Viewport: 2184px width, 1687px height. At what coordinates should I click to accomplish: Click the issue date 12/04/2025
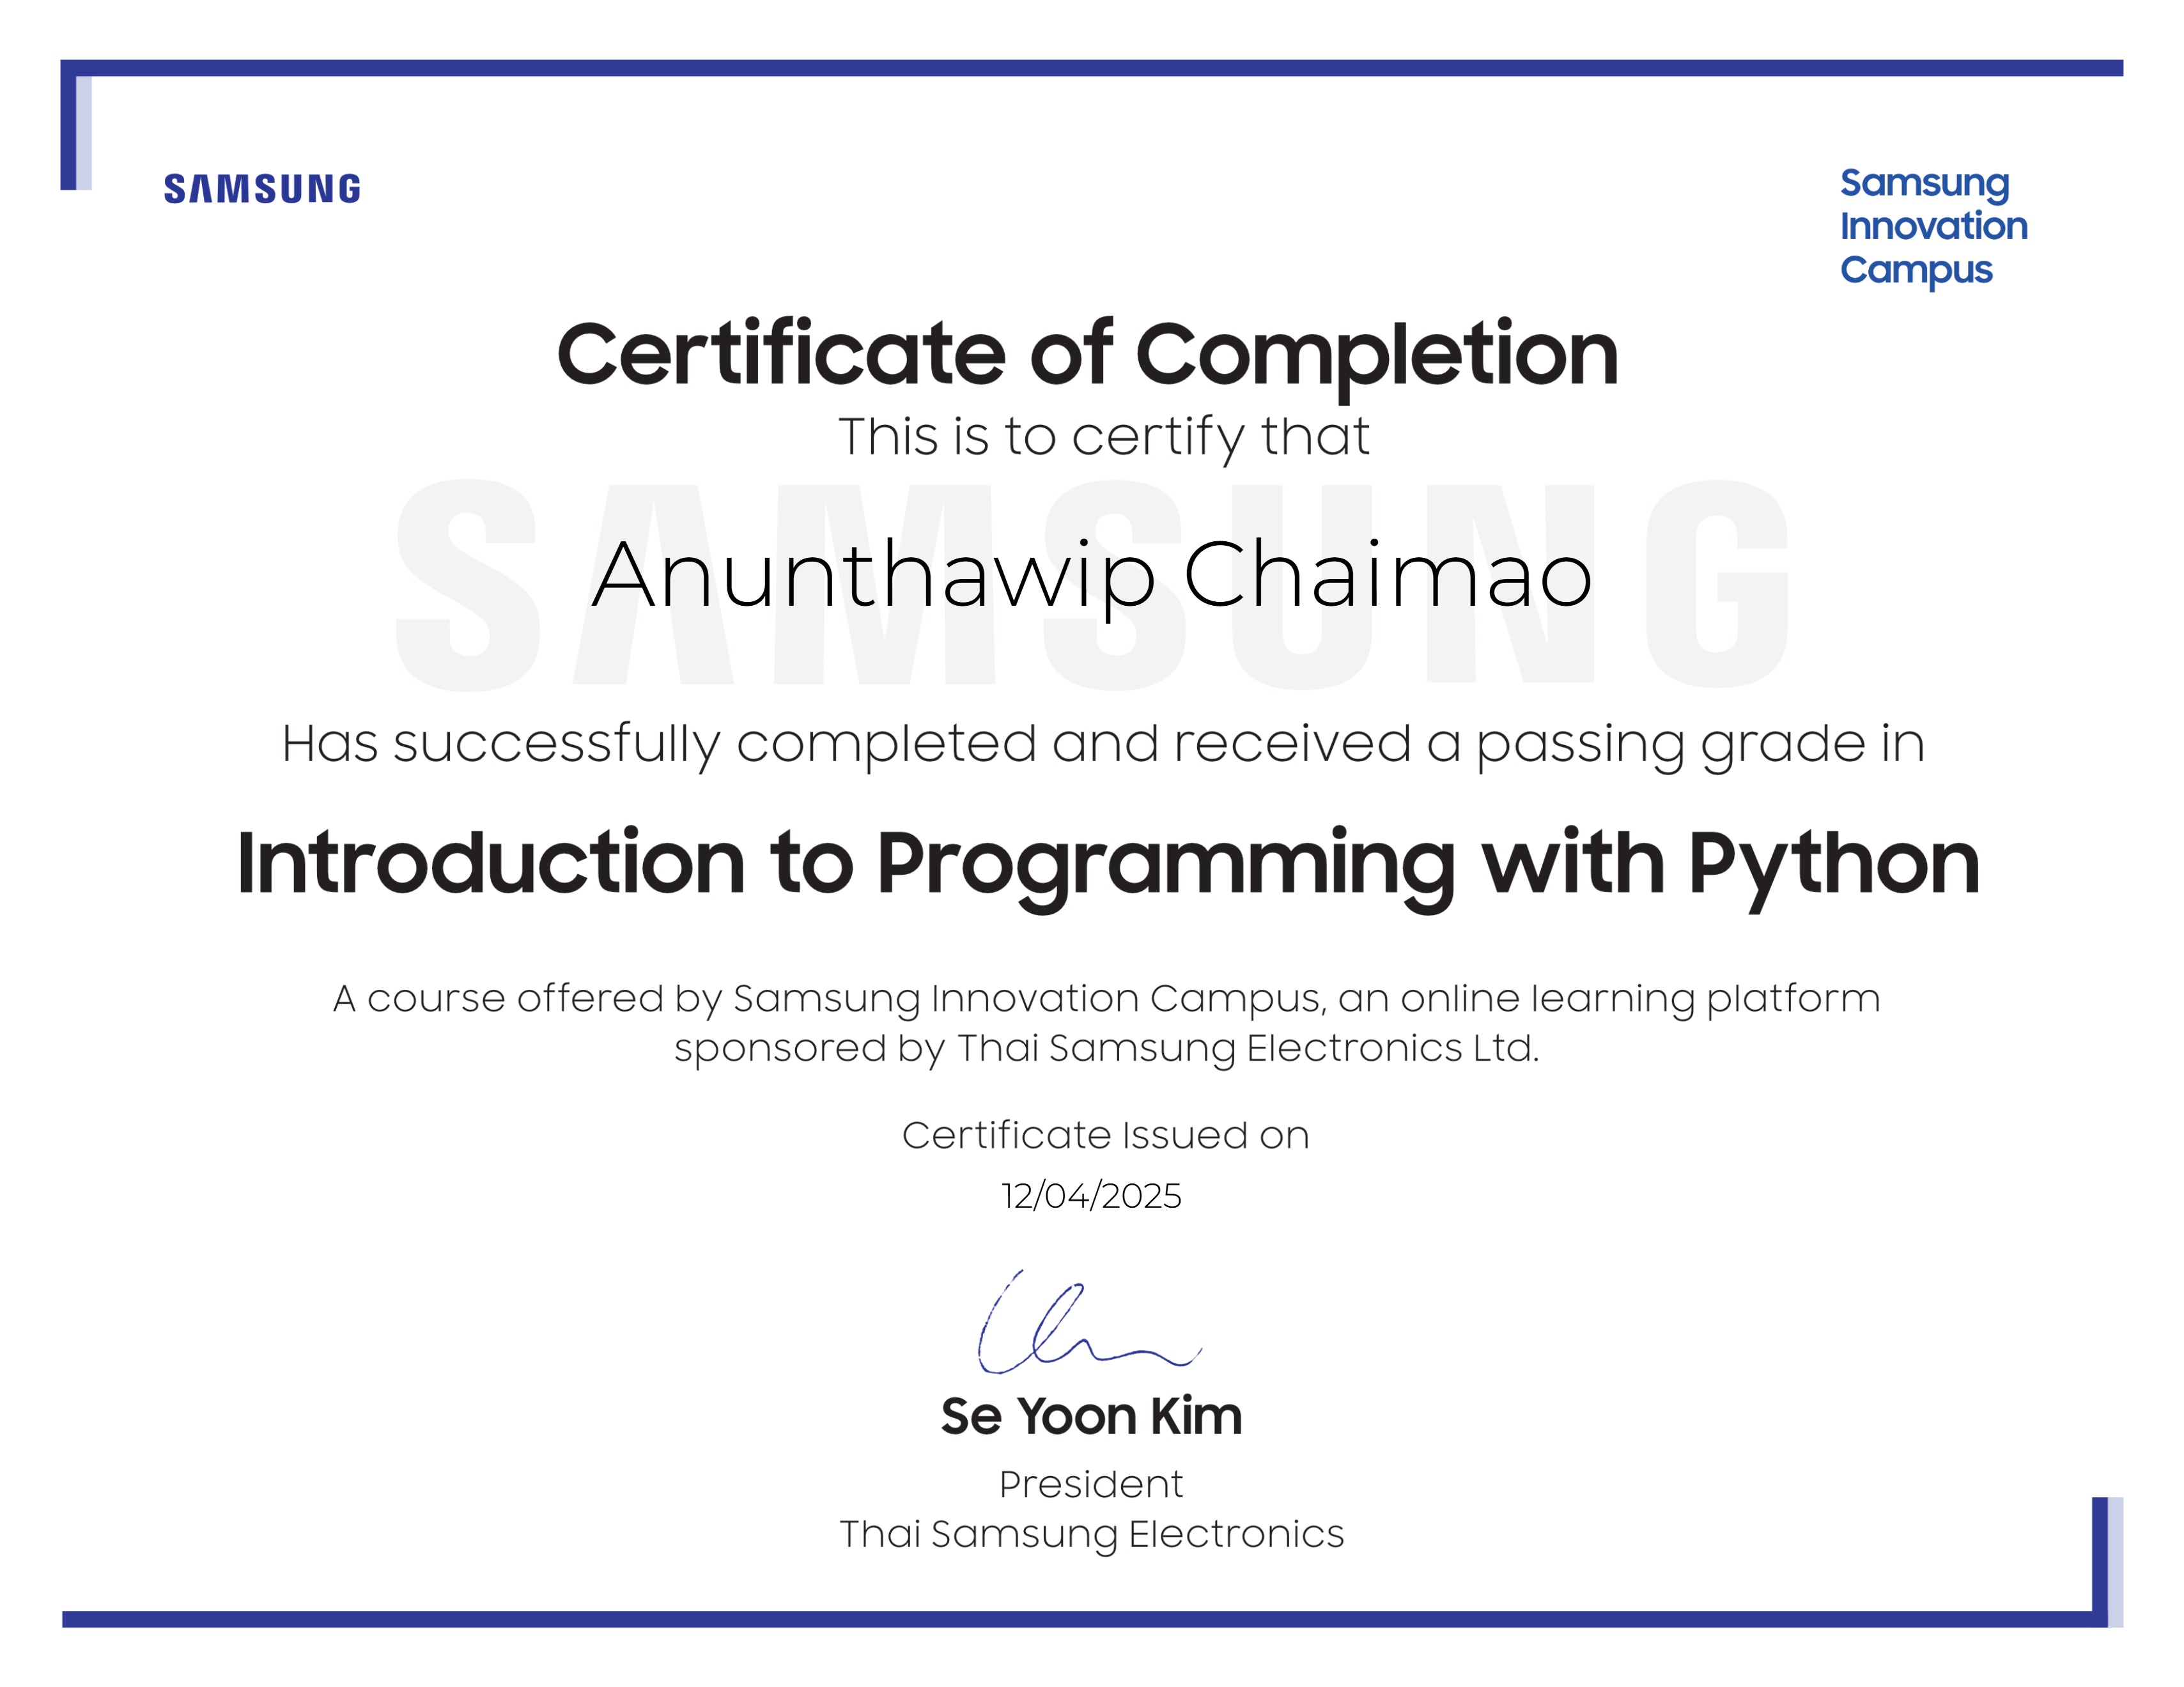[x=1091, y=1196]
